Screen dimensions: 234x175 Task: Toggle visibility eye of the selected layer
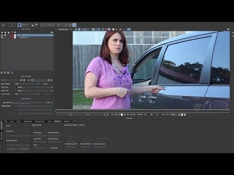(x=2, y=35)
